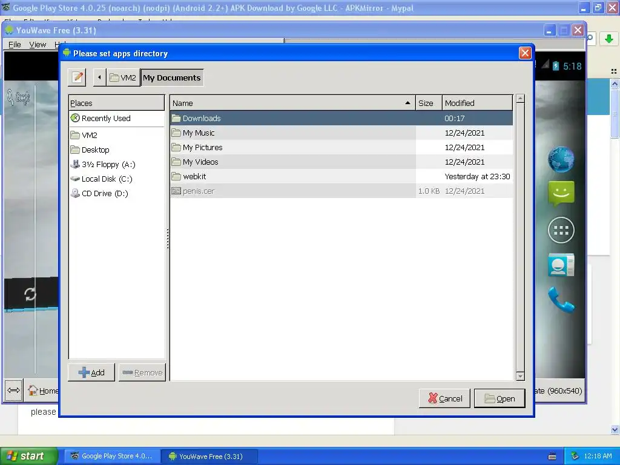Viewport: 620px width, 465px height.
Task: Toggle the type-a-file-name pencil icon
Action: pyautogui.click(x=77, y=77)
